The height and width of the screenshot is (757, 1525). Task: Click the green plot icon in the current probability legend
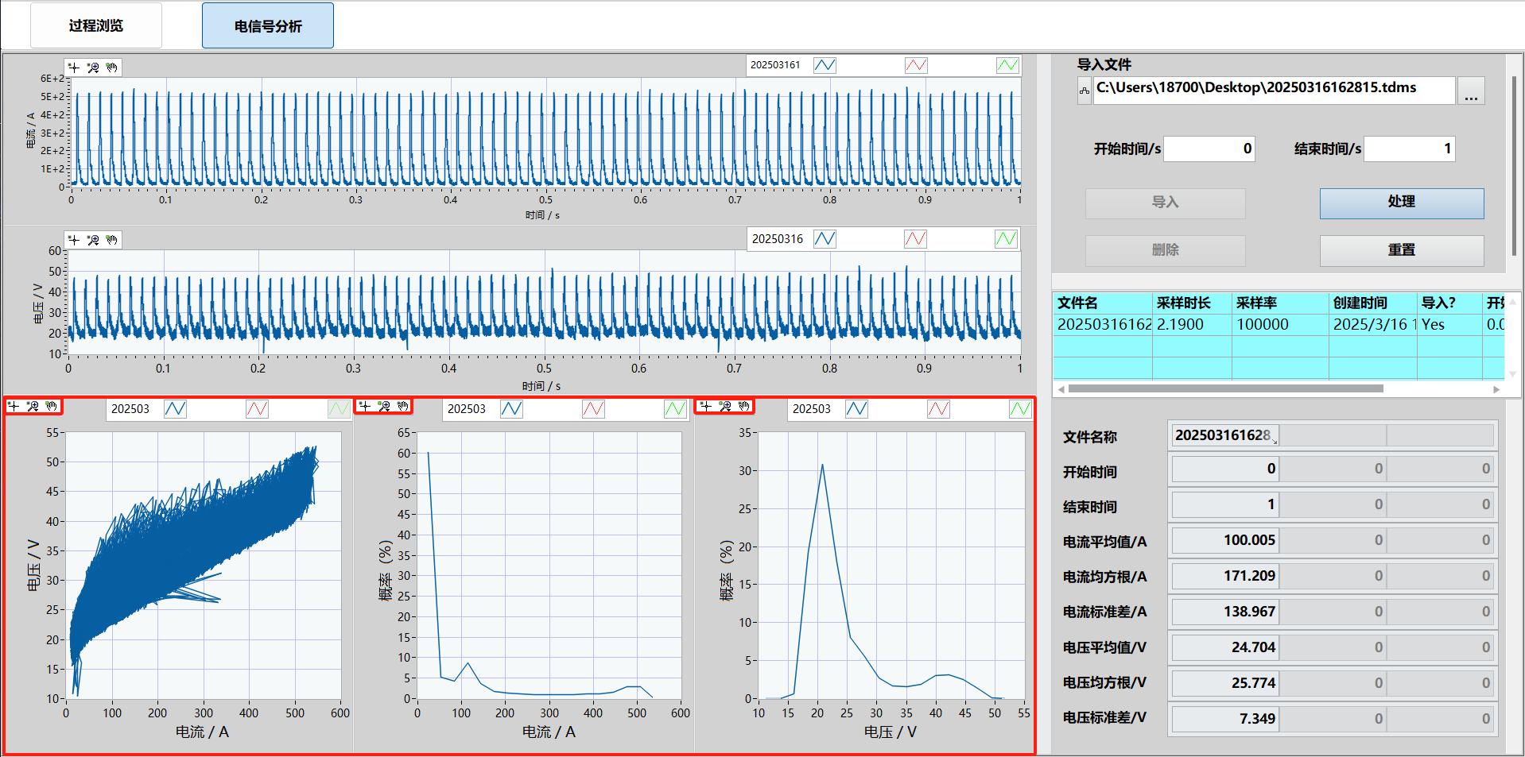(x=675, y=408)
